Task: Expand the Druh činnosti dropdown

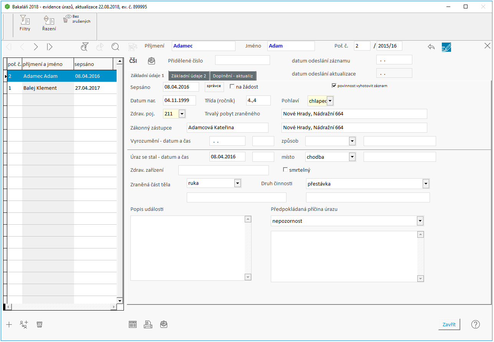Action: click(425, 184)
